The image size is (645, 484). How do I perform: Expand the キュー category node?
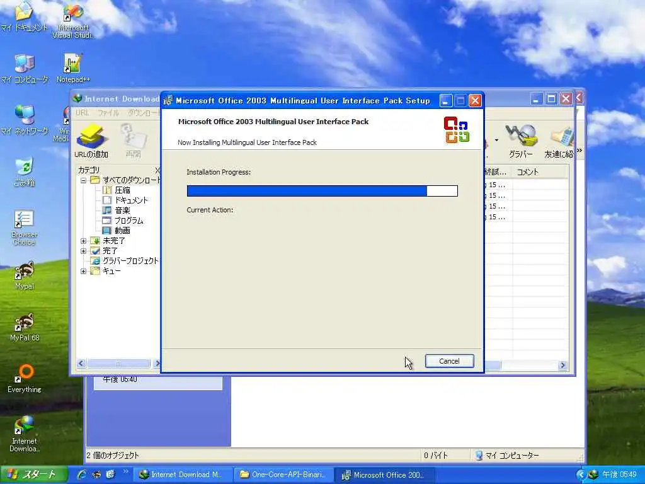click(x=83, y=271)
